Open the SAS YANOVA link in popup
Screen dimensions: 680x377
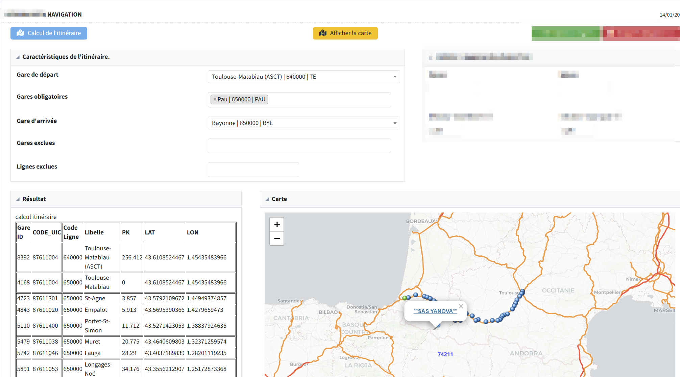(x=435, y=311)
